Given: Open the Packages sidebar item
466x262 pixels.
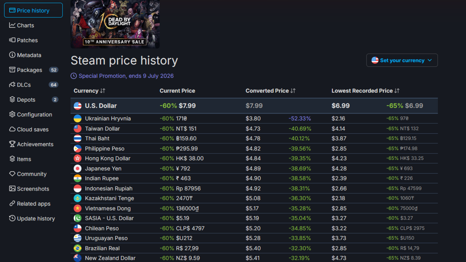Looking at the screenshot, I should (33, 70).
